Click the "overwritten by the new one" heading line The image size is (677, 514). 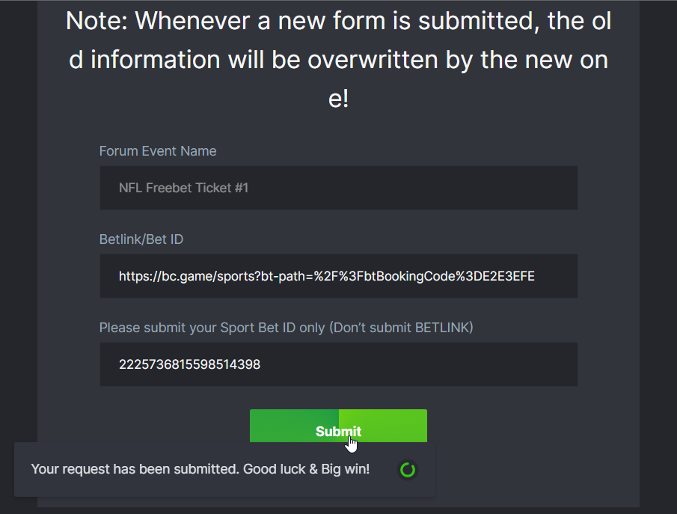coord(338,61)
